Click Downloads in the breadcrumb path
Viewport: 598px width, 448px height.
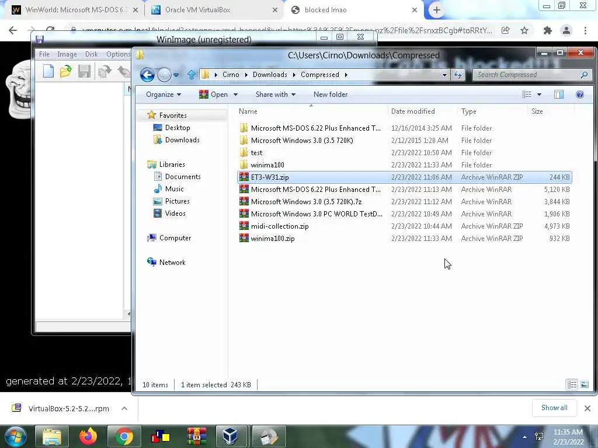pyautogui.click(x=270, y=75)
